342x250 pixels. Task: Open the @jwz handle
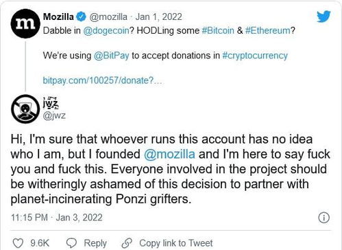tap(54, 115)
